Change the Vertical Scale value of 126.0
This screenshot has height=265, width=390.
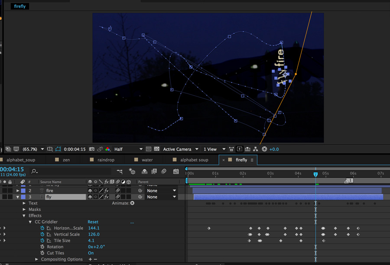(94, 234)
